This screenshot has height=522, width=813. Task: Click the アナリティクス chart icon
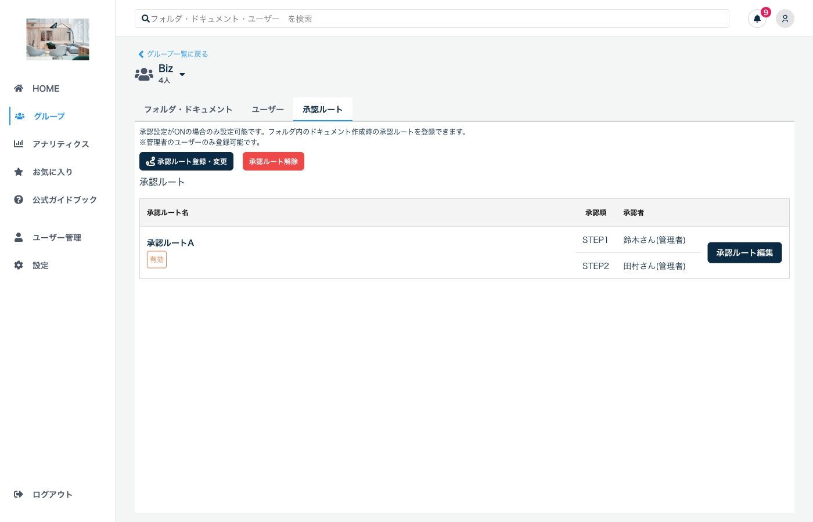(19, 144)
